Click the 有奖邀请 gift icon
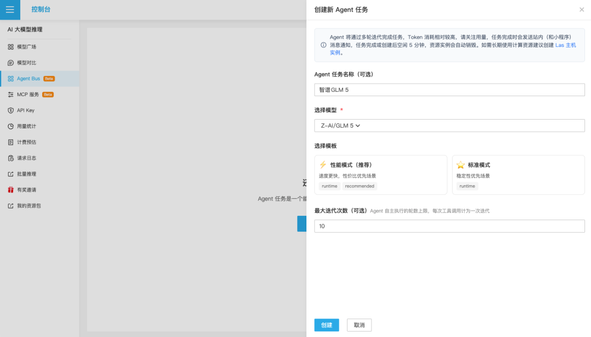The width and height of the screenshot is (591, 337). (x=10, y=190)
